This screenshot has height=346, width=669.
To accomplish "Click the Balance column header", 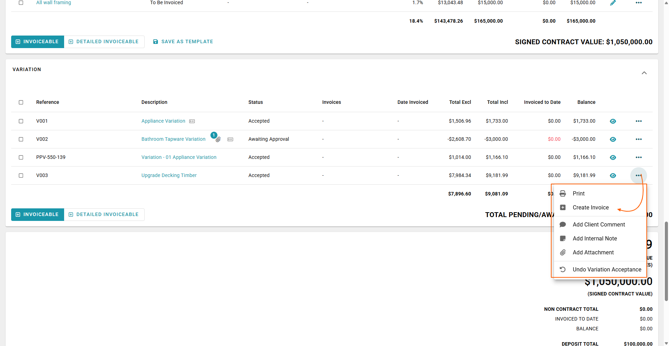I will click(586, 102).
